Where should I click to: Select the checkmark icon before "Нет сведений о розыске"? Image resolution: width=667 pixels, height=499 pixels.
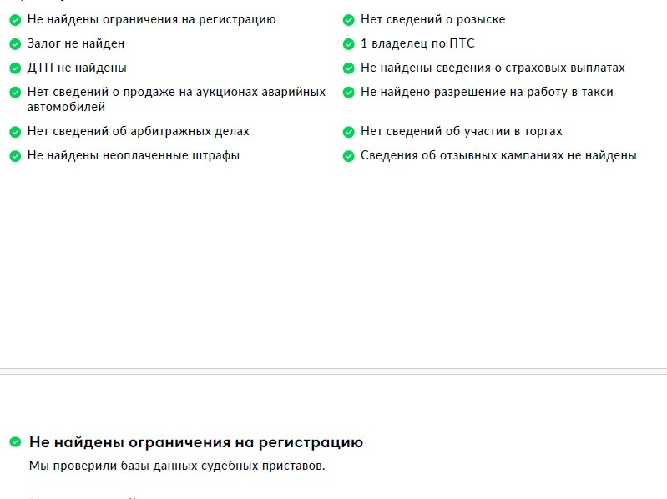349,19
